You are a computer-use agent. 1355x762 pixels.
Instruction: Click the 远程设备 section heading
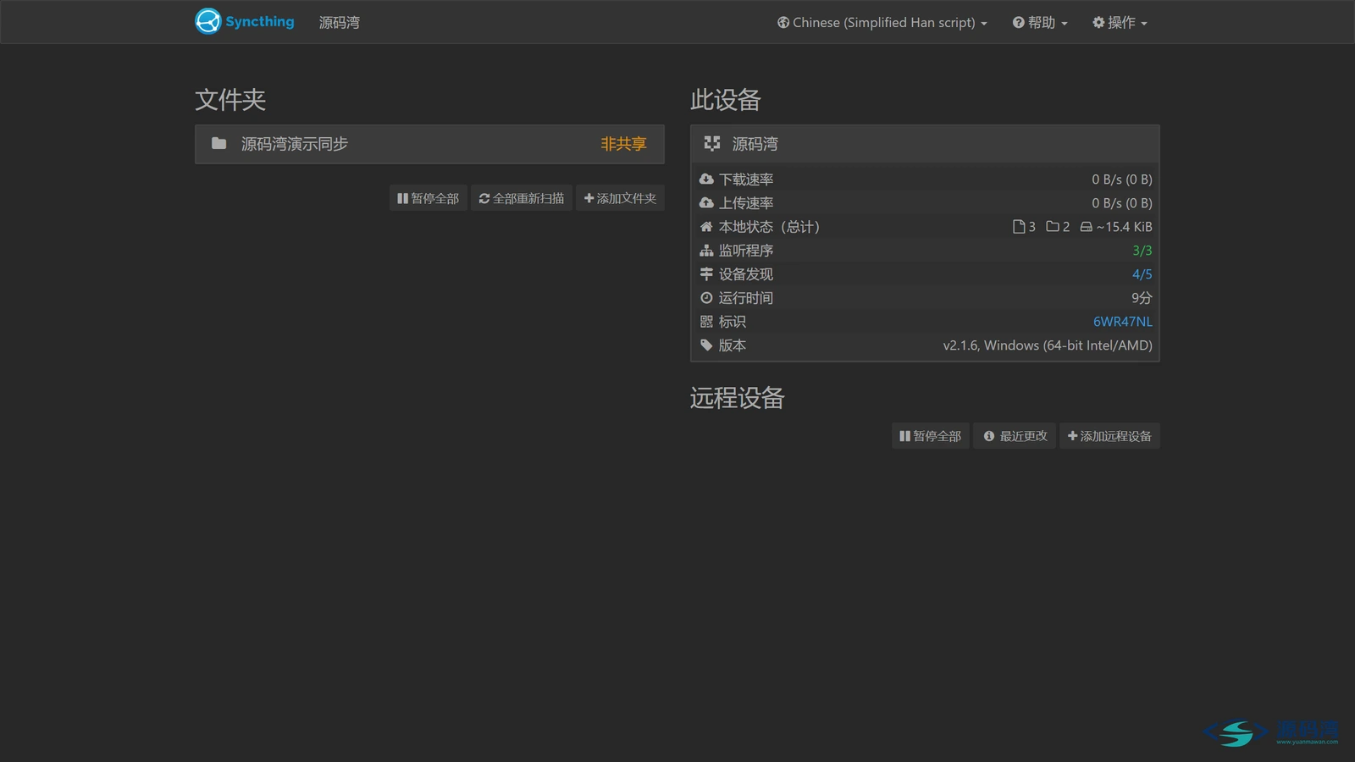(737, 398)
